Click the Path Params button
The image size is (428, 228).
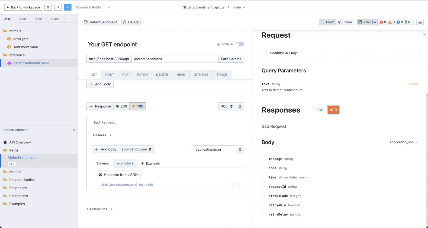(x=231, y=59)
